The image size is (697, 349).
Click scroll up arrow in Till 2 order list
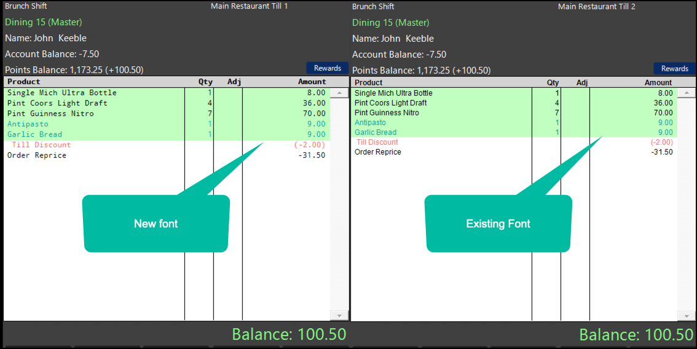click(687, 93)
